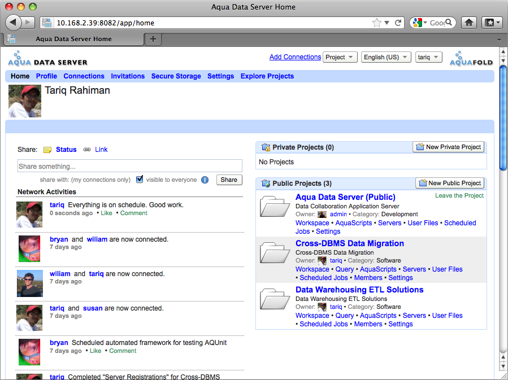Like tariq's Everything is on schedule post
This screenshot has width=508, height=380.
[x=106, y=213]
